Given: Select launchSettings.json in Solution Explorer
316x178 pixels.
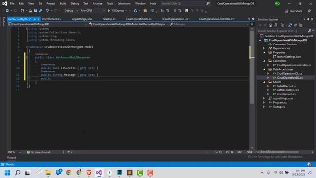Looking at the screenshot, I should point(289,57).
